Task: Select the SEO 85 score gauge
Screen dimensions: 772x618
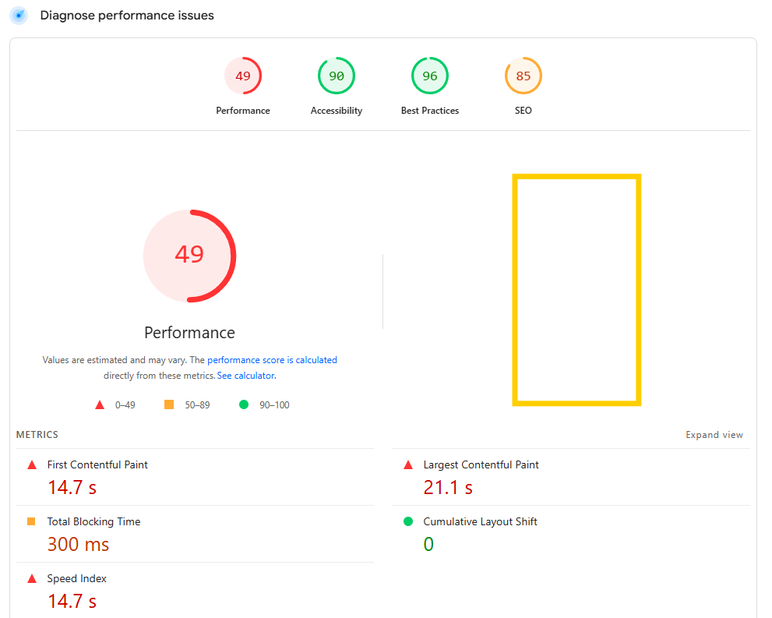Action: tap(523, 76)
